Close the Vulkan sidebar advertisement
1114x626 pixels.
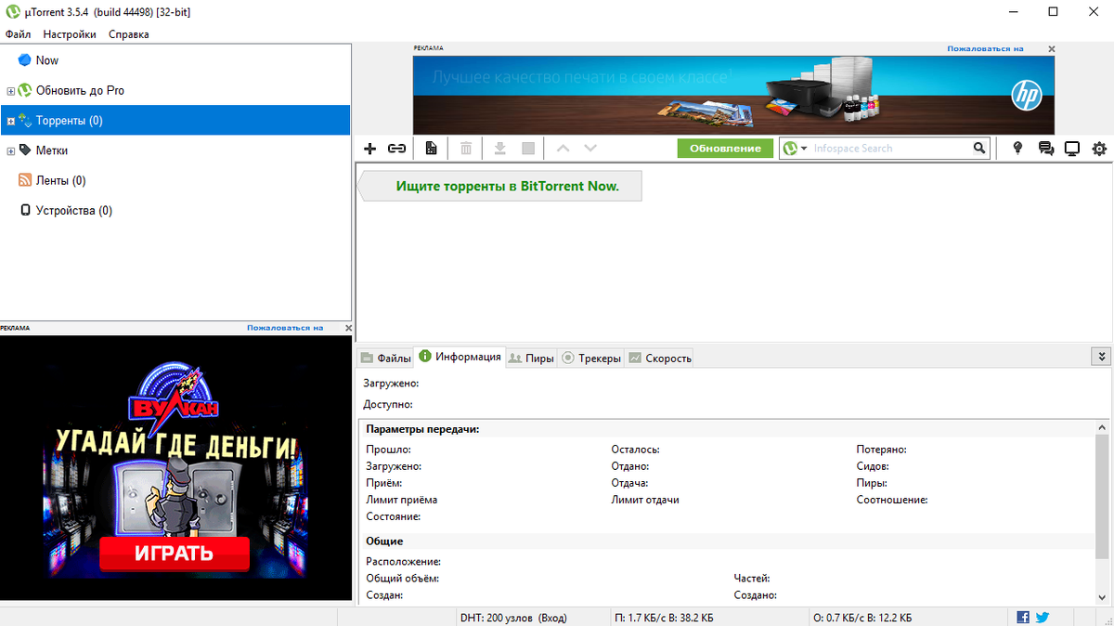coord(348,328)
